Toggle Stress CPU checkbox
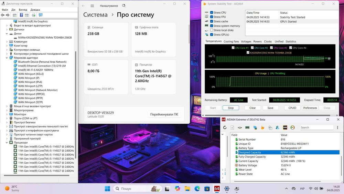The image size is (344, 194). click(x=212, y=12)
